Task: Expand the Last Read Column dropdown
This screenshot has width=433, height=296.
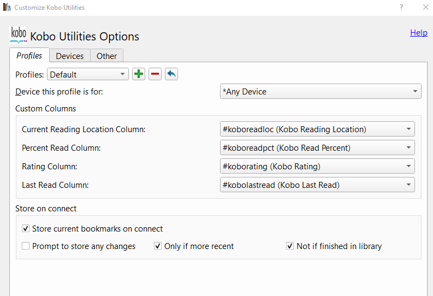Action: coord(317,185)
